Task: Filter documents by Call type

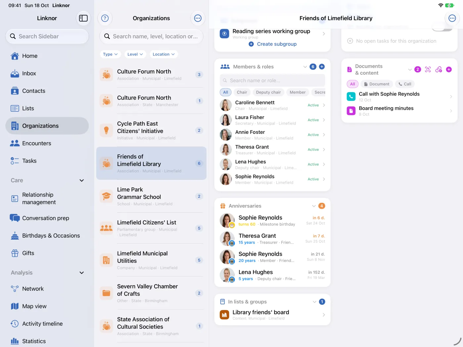Action: click(x=405, y=84)
